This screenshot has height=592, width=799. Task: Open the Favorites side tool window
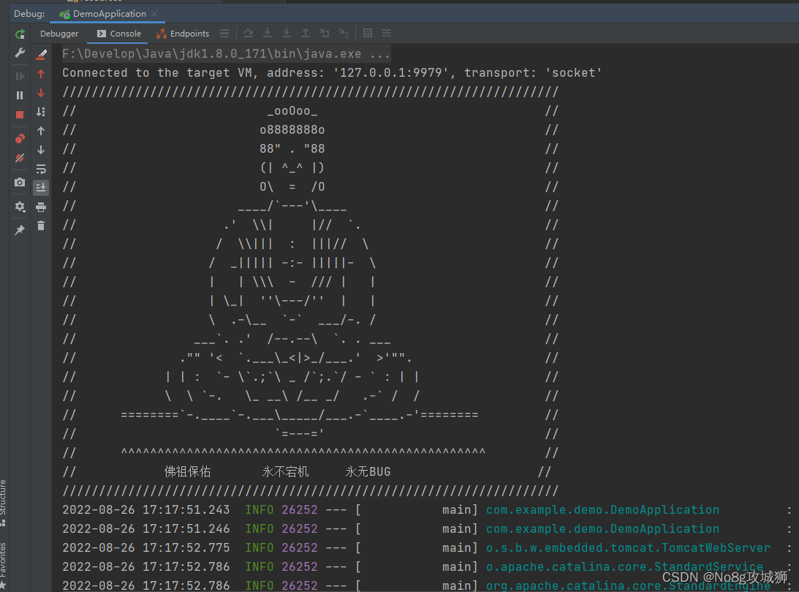[x=3, y=566]
